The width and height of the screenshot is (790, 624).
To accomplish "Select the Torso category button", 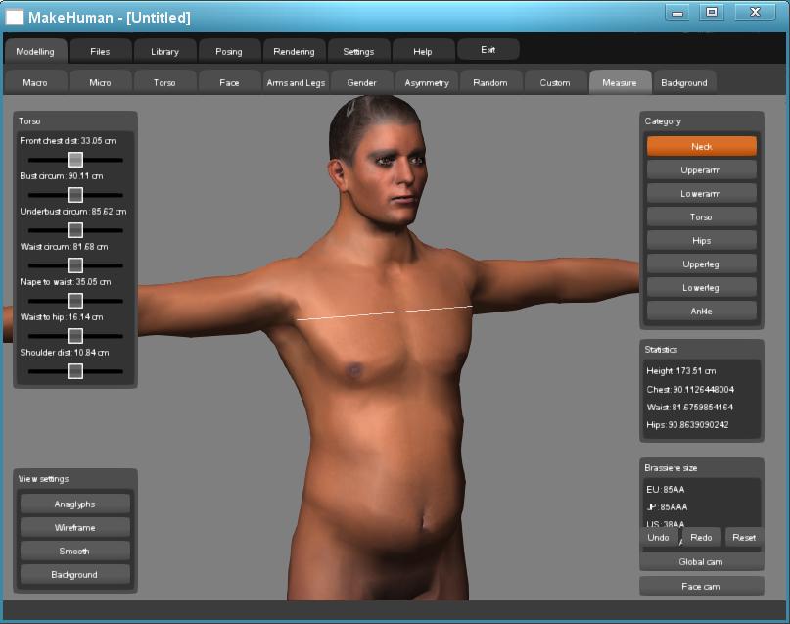I will tap(701, 216).
